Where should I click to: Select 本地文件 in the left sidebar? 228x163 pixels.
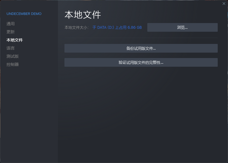(x=15, y=40)
